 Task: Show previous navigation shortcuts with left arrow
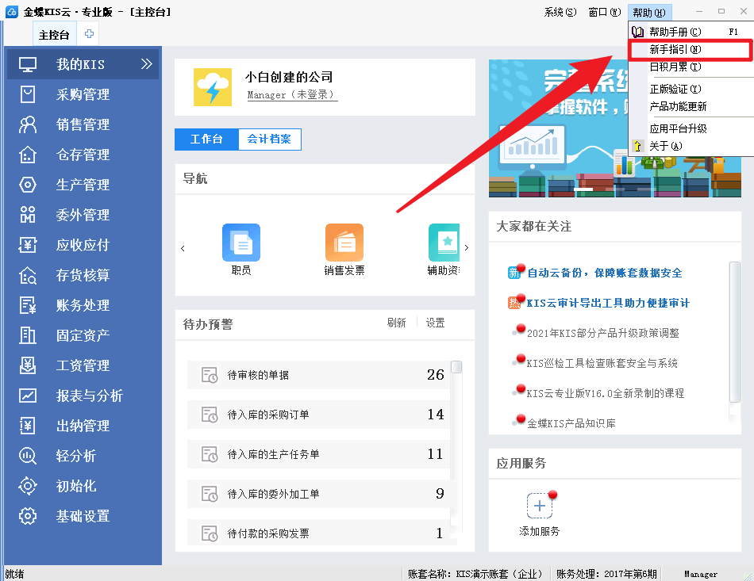tap(183, 248)
